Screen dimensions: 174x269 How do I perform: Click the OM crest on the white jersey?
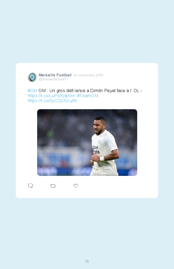click(x=99, y=141)
